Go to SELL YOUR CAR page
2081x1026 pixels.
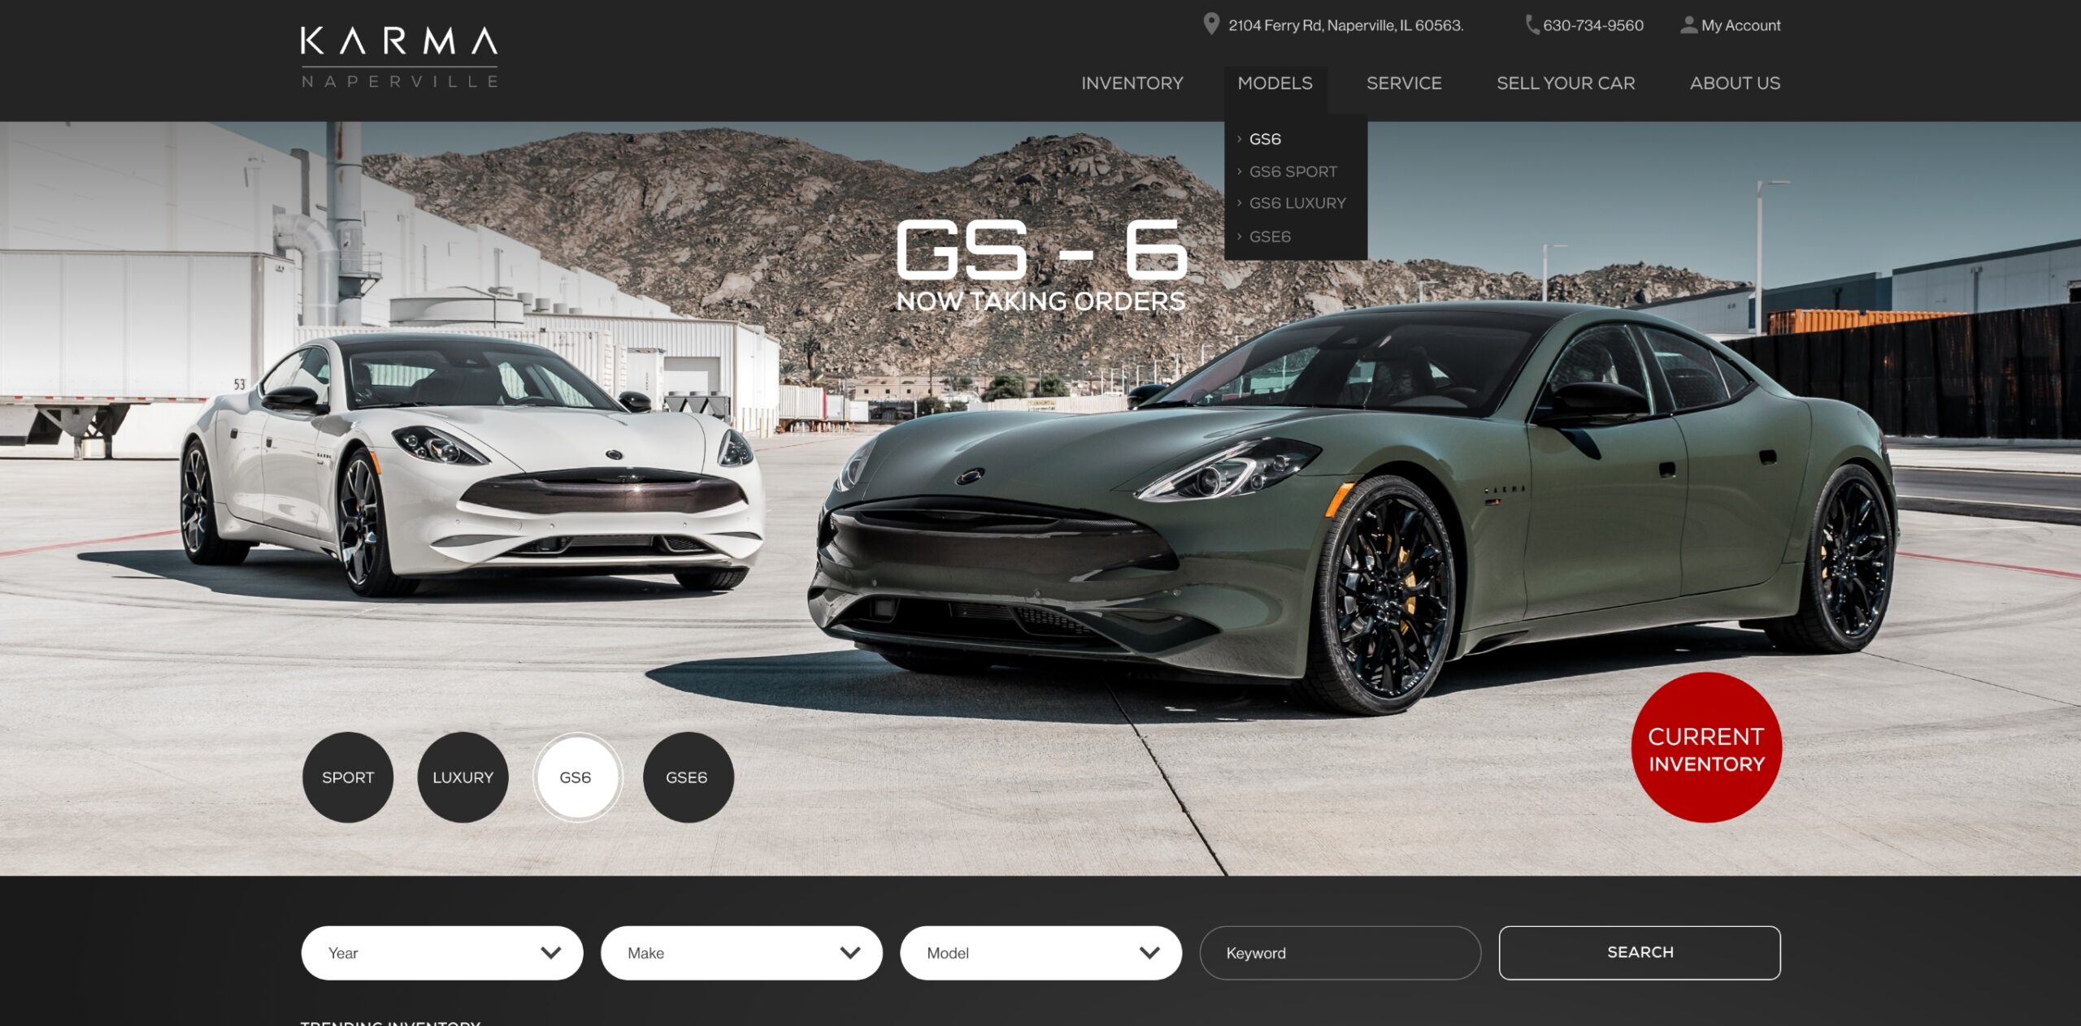[x=1566, y=83]
